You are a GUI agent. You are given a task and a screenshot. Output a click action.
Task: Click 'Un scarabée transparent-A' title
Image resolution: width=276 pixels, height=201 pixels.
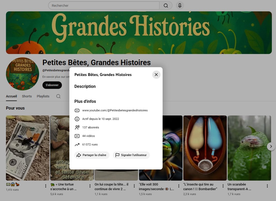(239, 187)
